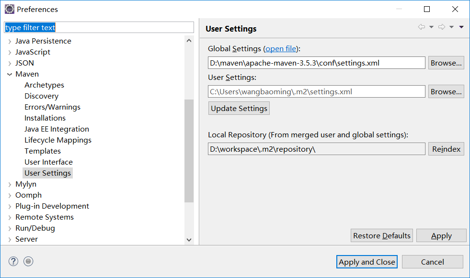Click the help question mark icon
The image size is (470, 278).
coord(13,262)
